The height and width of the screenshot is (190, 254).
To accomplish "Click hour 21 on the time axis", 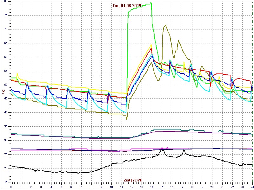I will (222, 187).
